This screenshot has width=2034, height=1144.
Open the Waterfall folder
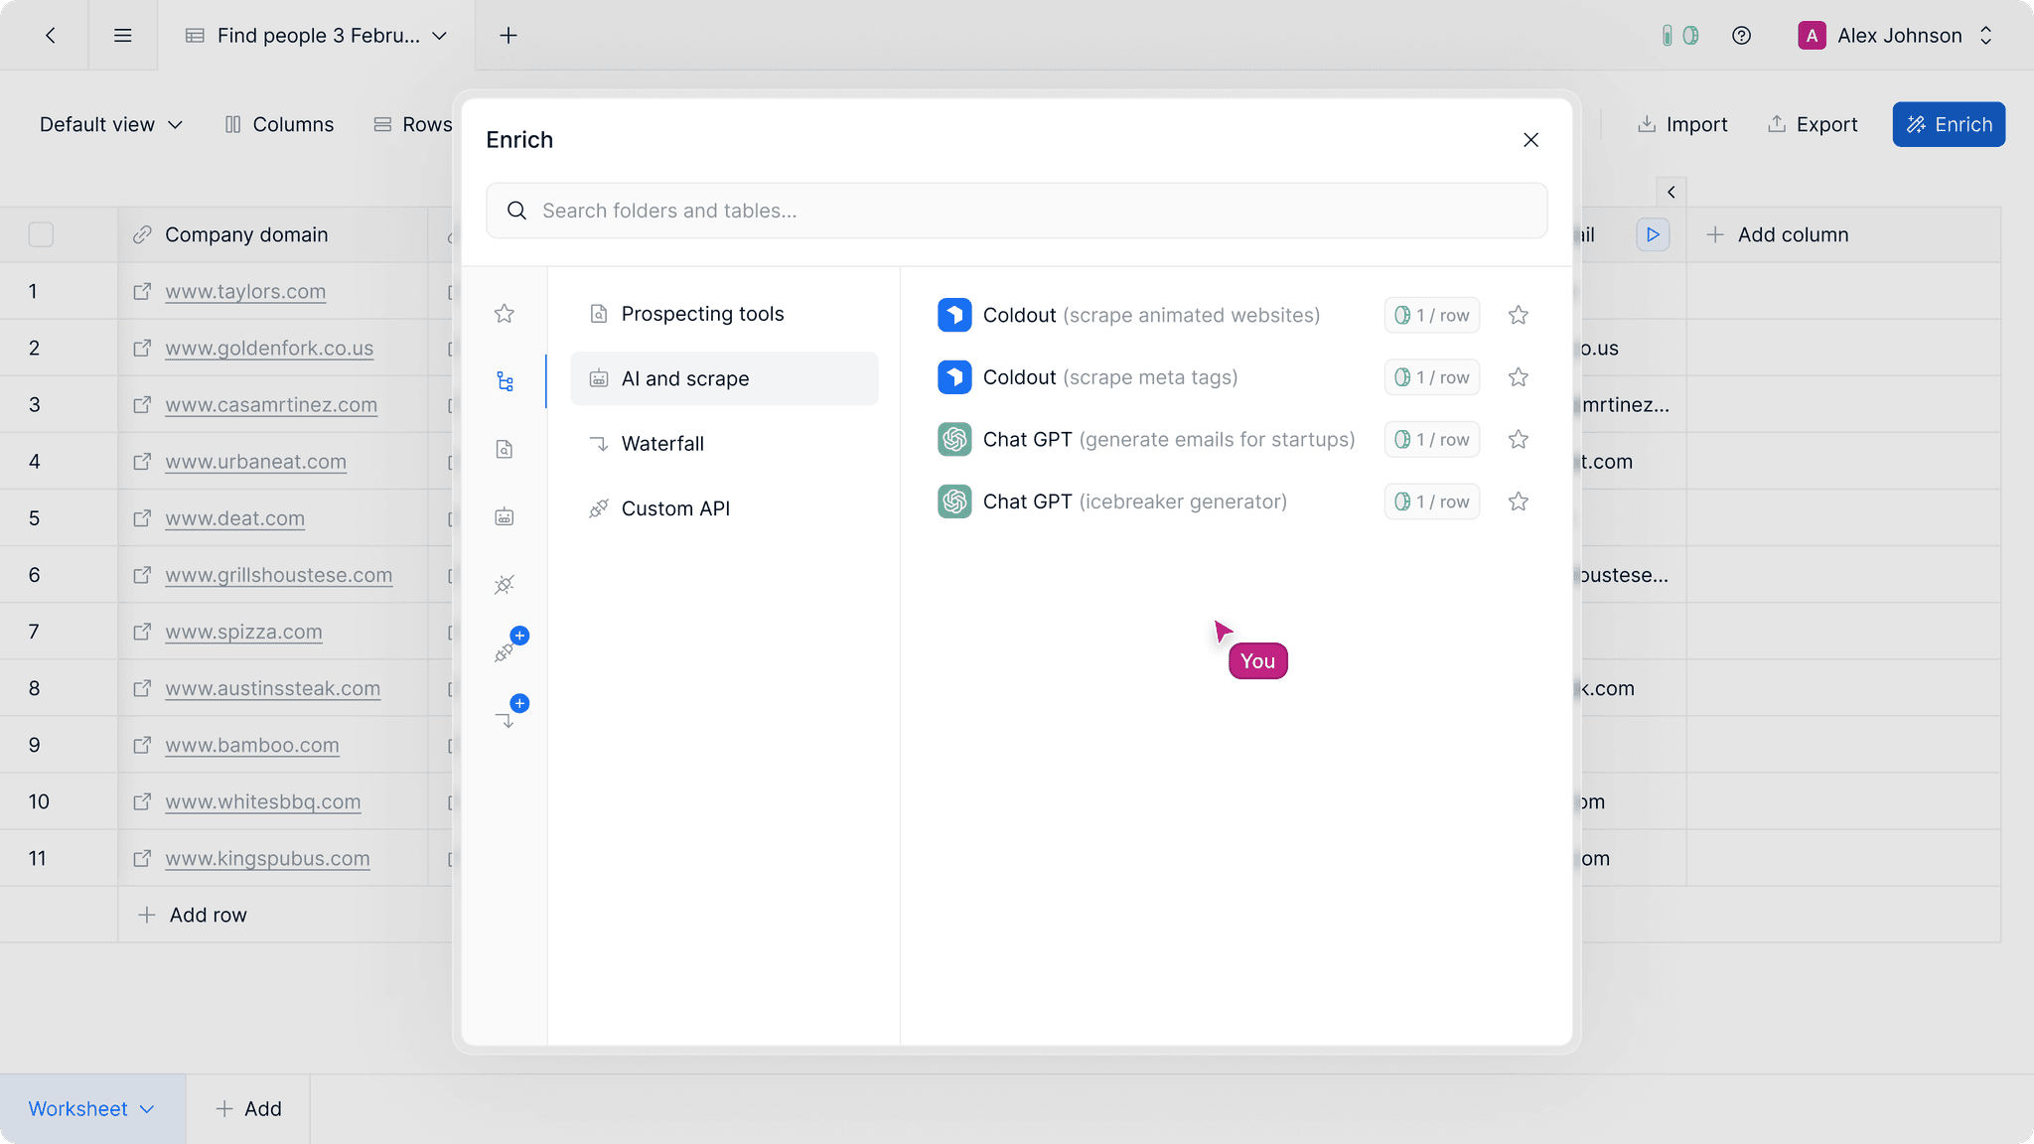point(724,444)
